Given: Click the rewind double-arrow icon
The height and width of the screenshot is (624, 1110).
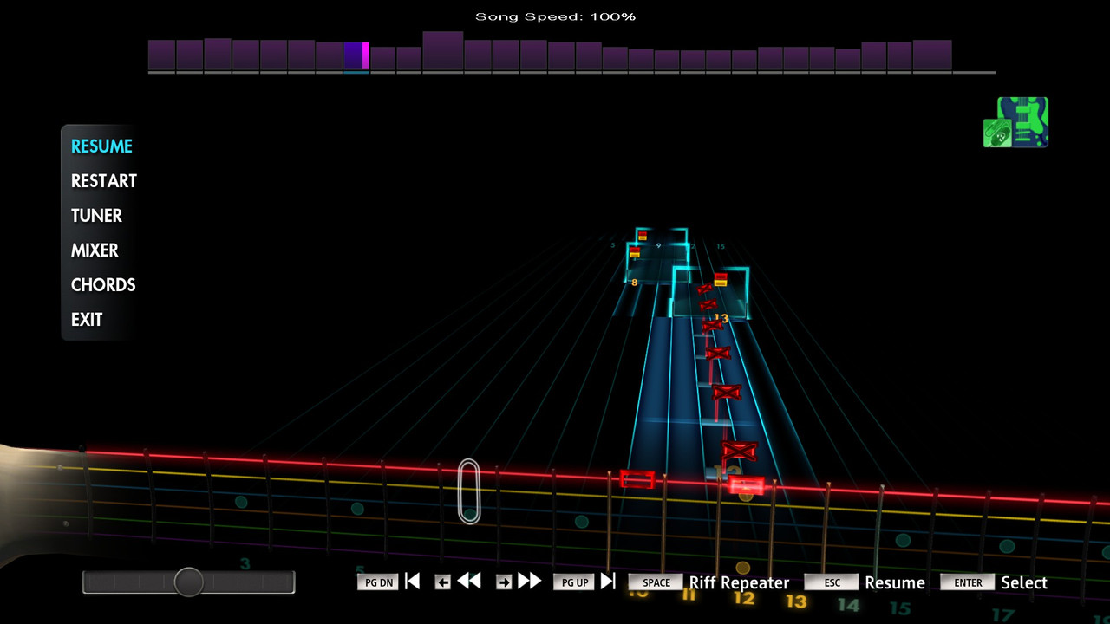Looking at the screenshot, I should [469, 582].
